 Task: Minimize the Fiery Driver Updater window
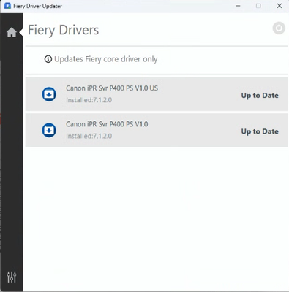point(238,6)
